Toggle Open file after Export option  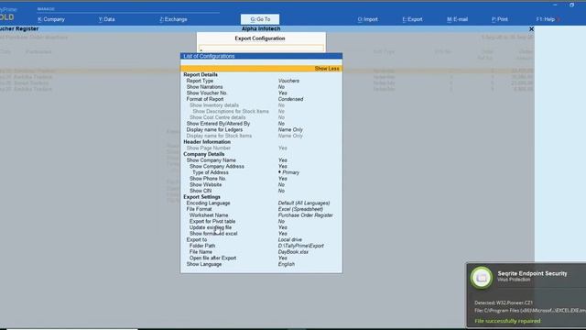pos(261,258)
